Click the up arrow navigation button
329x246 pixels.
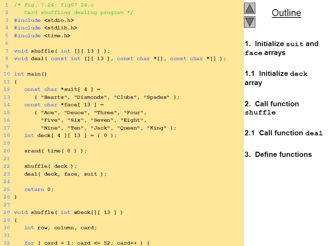[x=249, y=8]
